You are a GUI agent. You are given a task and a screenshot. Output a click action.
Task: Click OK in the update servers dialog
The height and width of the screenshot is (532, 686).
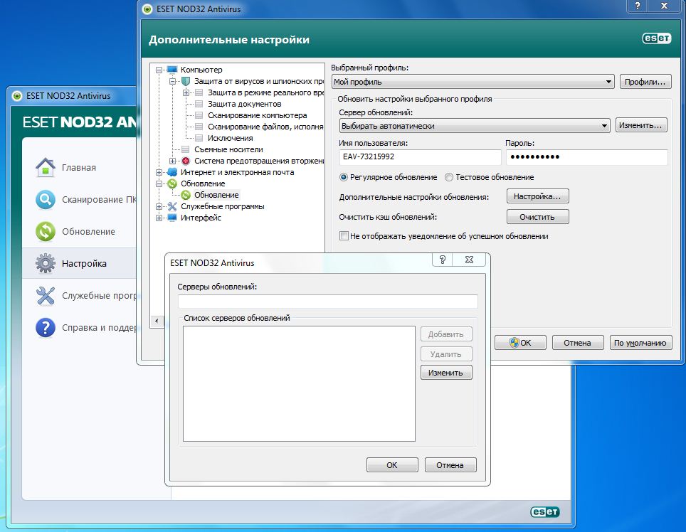tap(392, 464)
